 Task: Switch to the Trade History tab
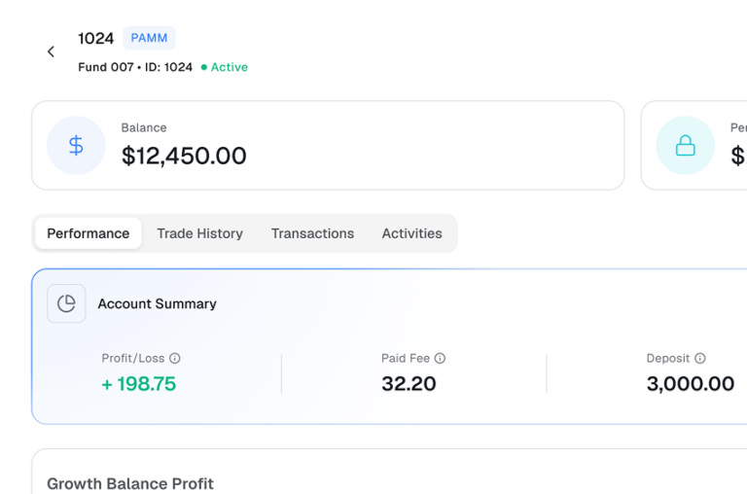tap(200, 233)
